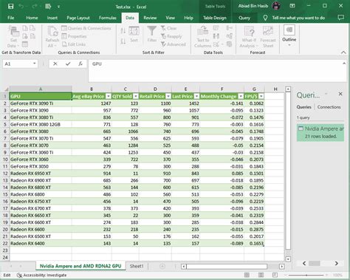
Task: Click the Redo arrow icon
Action: [x=34, y=7]
